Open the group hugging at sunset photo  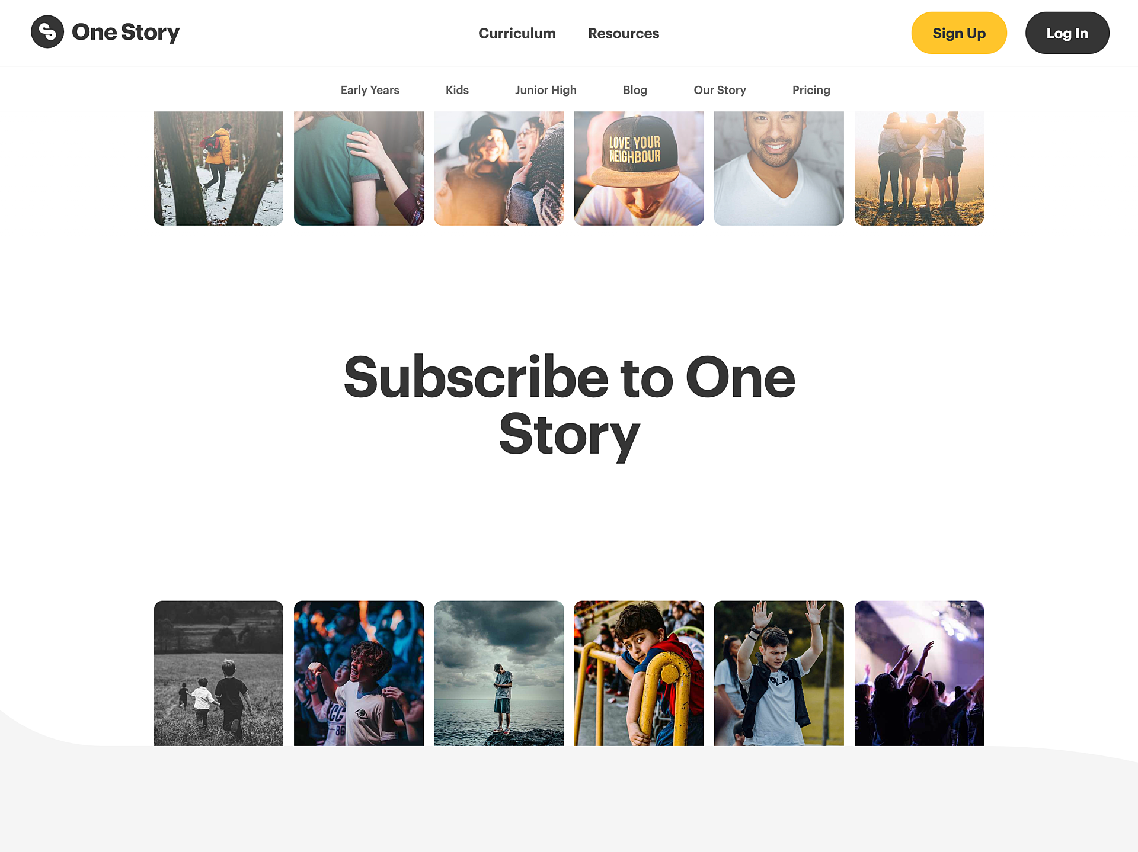(919, 168)
